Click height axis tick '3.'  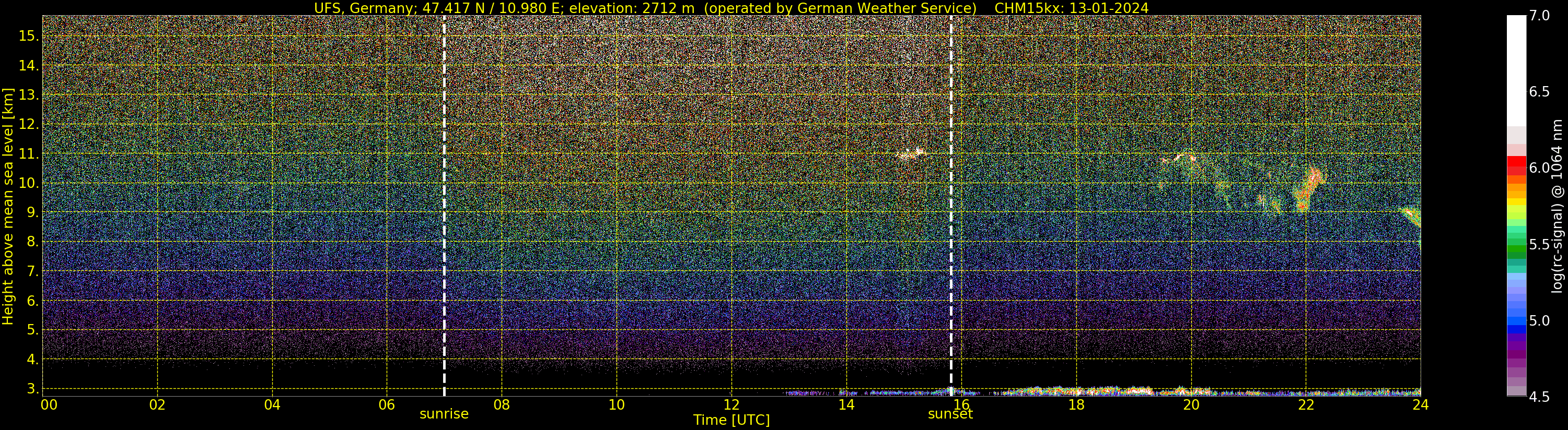pos(33,389)
